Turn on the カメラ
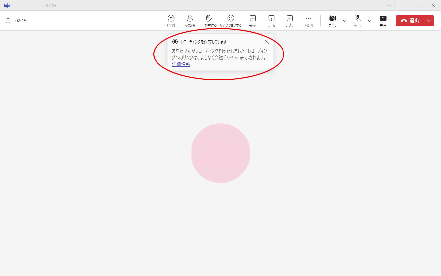 click(x=333, y=20)
